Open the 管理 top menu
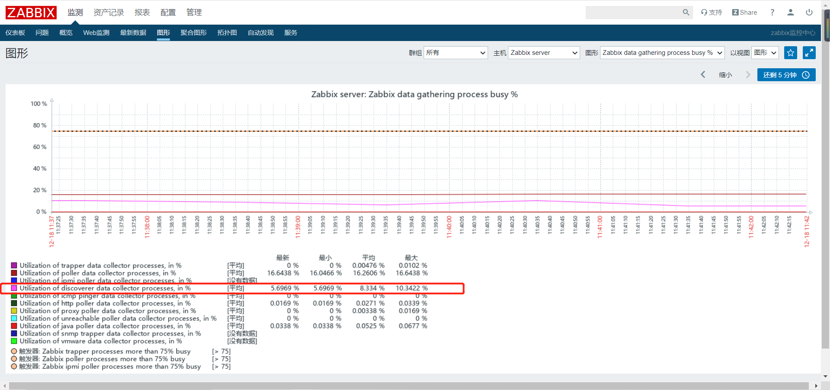 pos(194,13)
